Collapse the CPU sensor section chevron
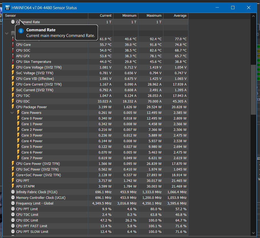Viewport: 260px width, 238px height. (x=7, y=33)
